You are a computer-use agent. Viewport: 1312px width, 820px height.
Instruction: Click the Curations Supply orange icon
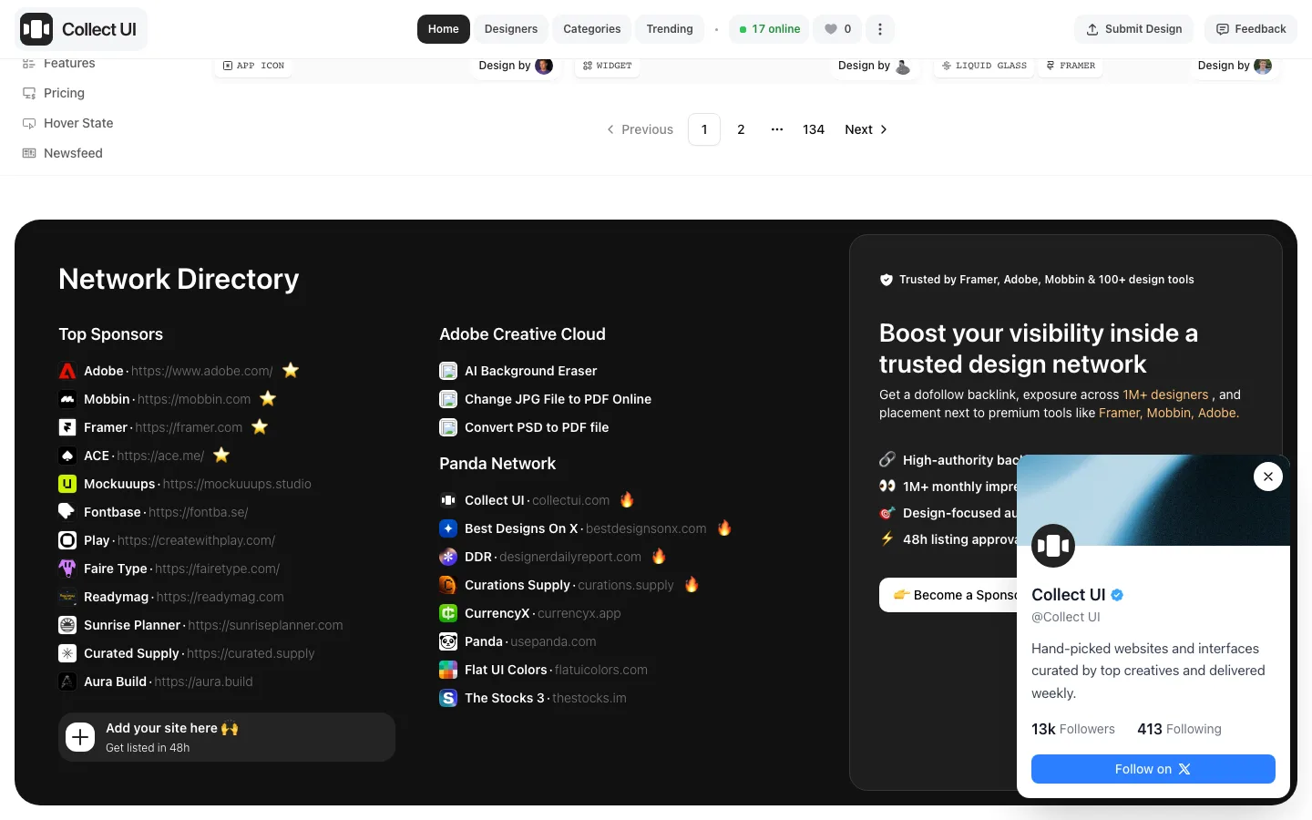tap(448, 585)
